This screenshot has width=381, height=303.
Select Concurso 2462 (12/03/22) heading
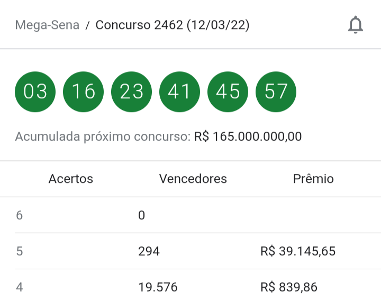(x=173, y=25)
